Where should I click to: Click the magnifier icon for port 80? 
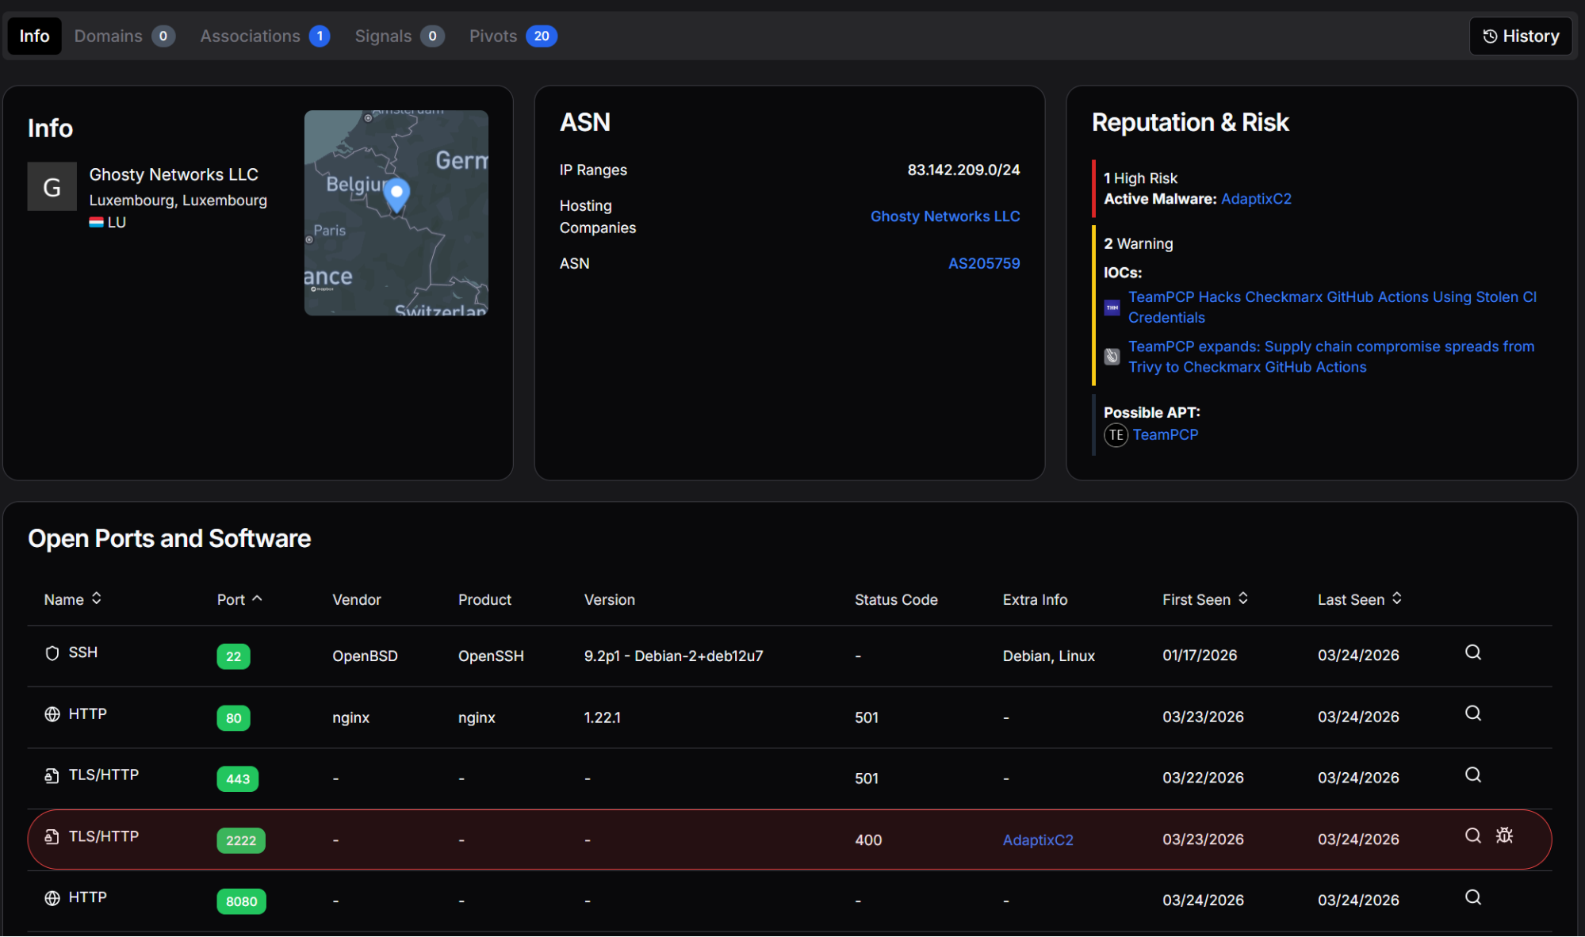coord(1472,713)
